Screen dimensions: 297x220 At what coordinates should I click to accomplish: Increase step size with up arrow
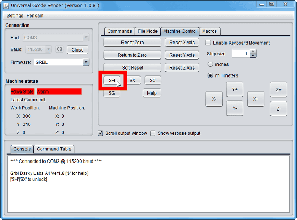253,52
